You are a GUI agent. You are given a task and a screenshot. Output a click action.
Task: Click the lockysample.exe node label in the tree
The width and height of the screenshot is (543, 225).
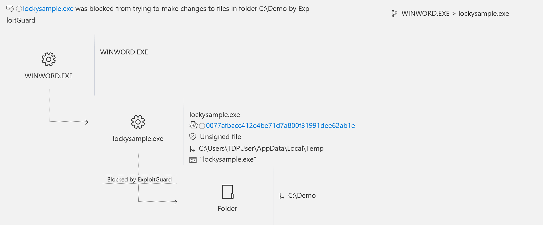point(138,138)
